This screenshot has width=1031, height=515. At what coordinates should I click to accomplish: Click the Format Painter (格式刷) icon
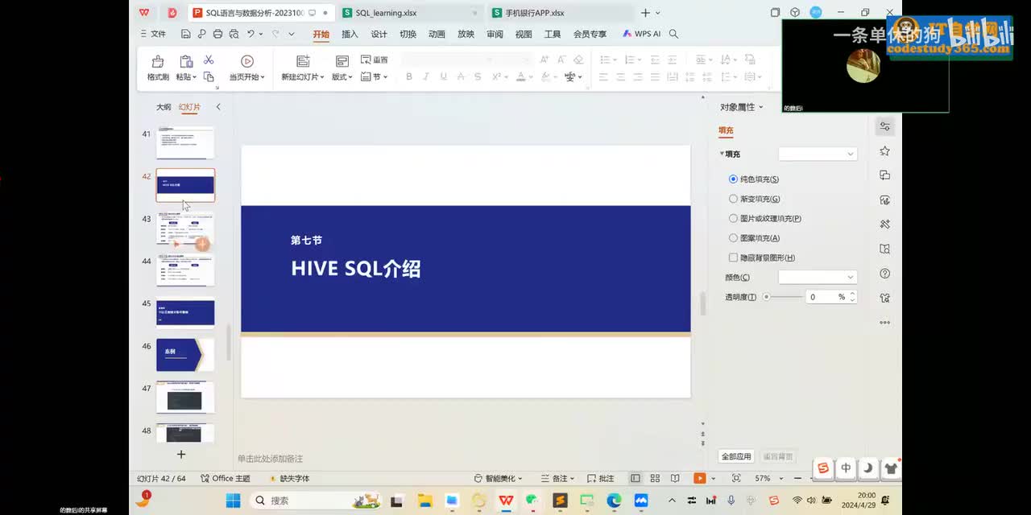pos(158,61)
